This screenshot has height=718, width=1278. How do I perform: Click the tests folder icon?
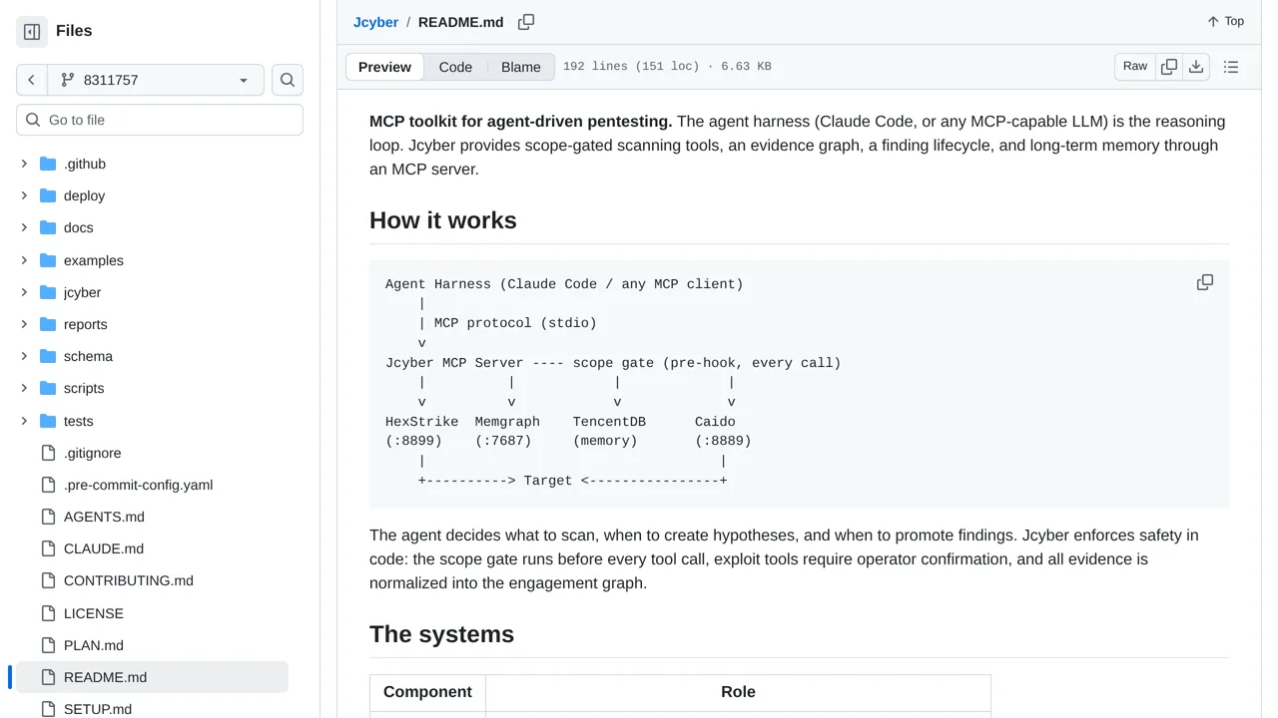click(48, 421)
